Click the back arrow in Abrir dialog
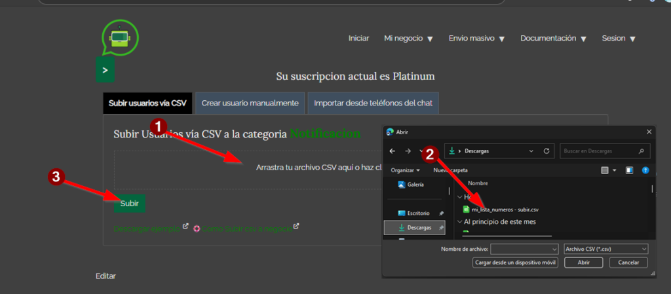Viewport: 671px width, 294px height. 393,151
